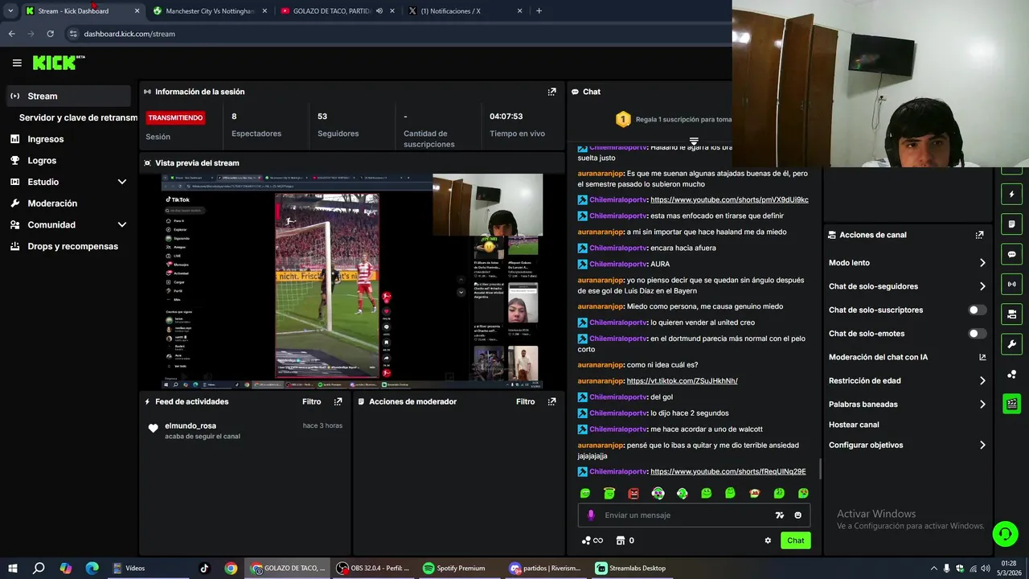Insert the angry red emote
Screen dimensions: 1029x579
pos(633,493)
